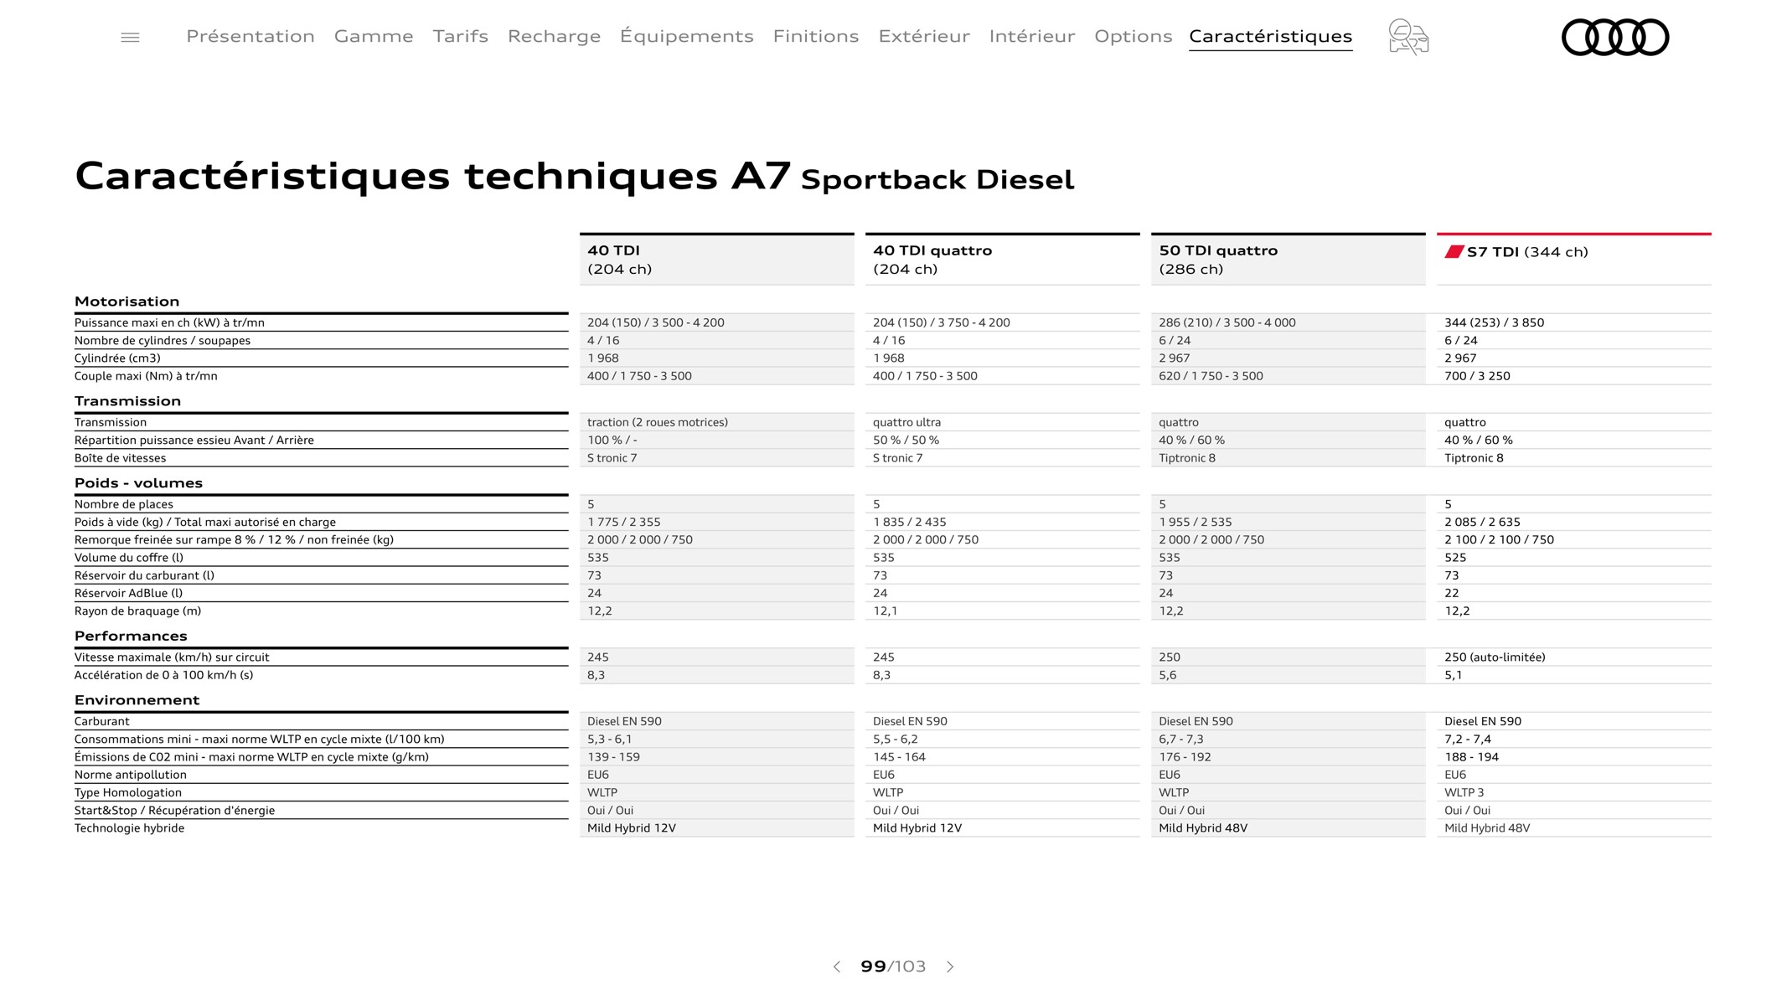Click Consommations mini - maxi WLTP label

tap(260, 740)
